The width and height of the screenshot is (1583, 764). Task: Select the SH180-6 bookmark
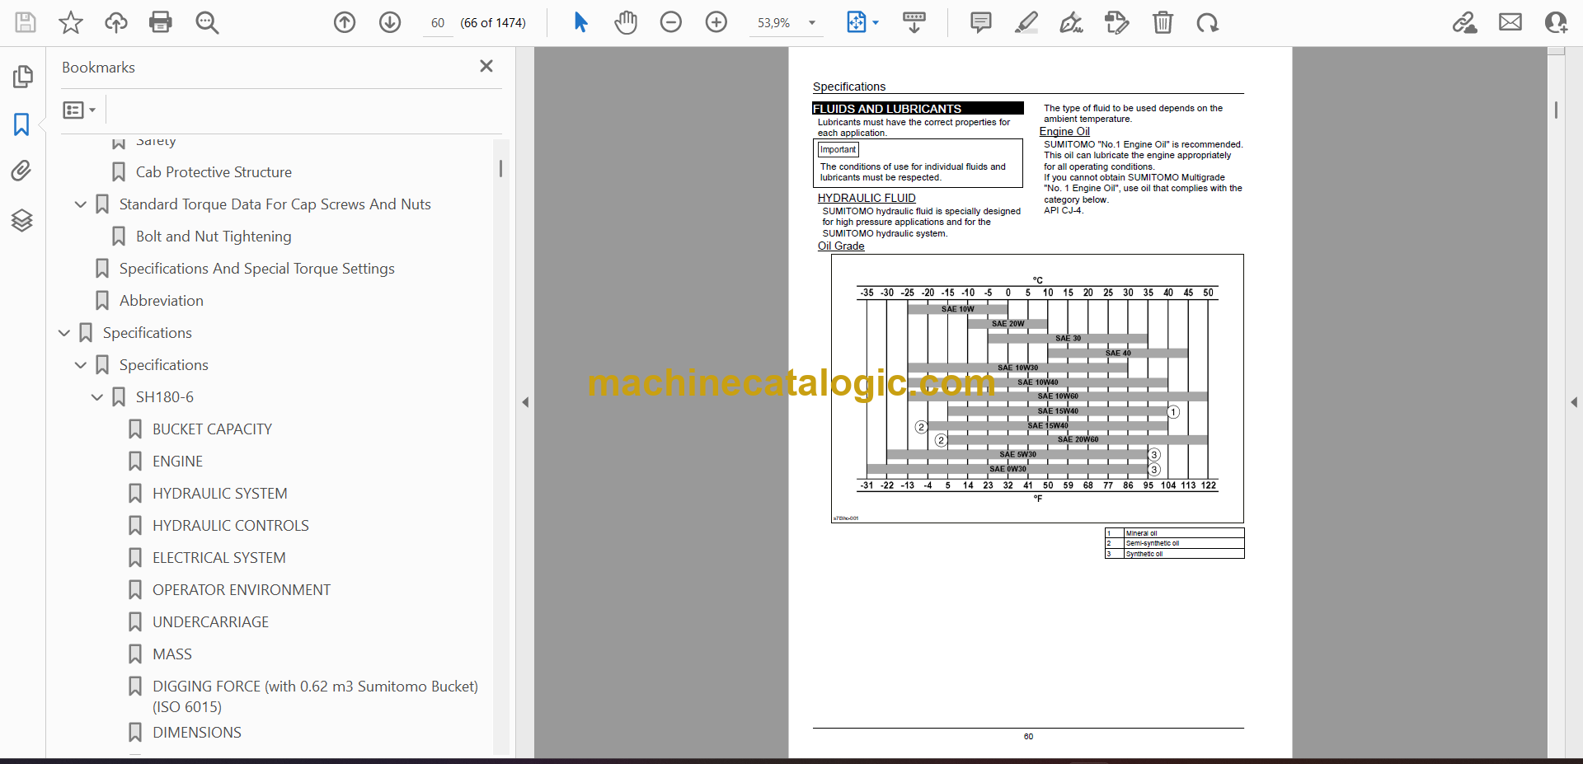click(165, 397)
